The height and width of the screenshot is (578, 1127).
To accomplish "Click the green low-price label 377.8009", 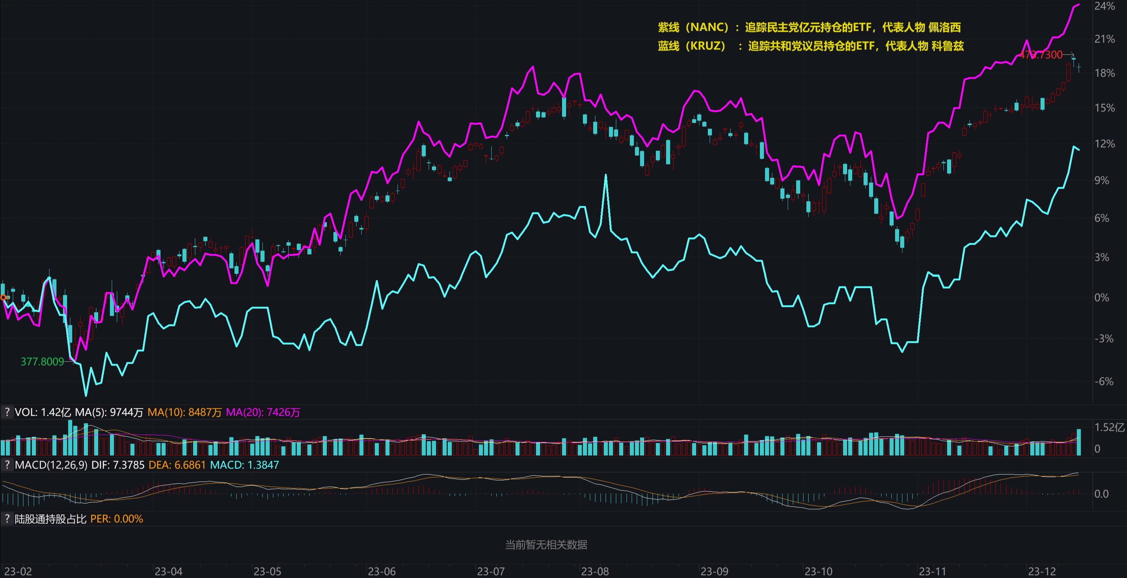I will point(42,362).
